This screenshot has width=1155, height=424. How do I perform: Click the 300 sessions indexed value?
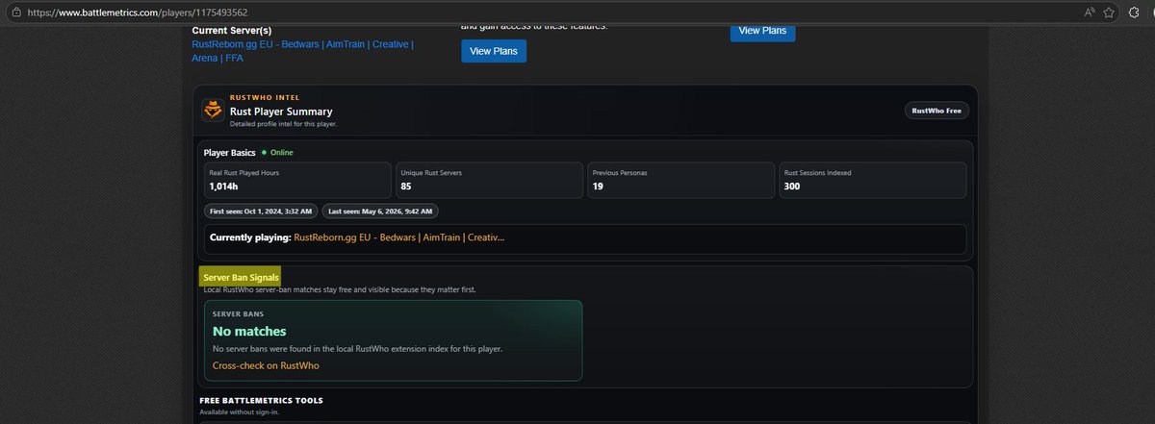(793, 187)
